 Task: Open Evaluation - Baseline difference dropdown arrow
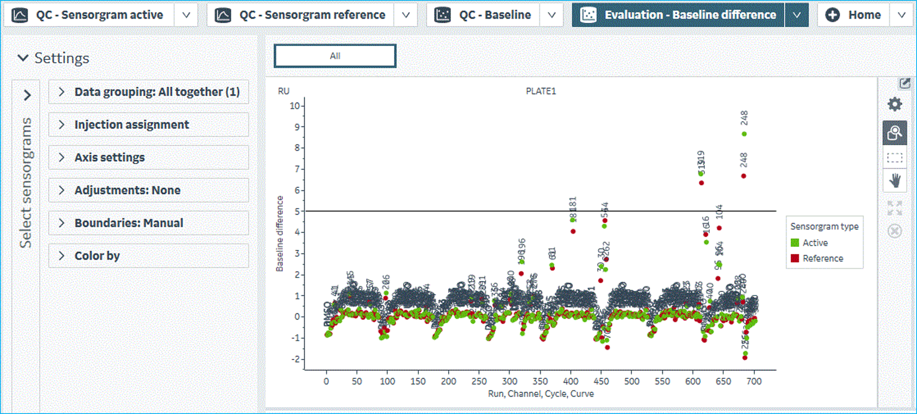coord(797,15)
